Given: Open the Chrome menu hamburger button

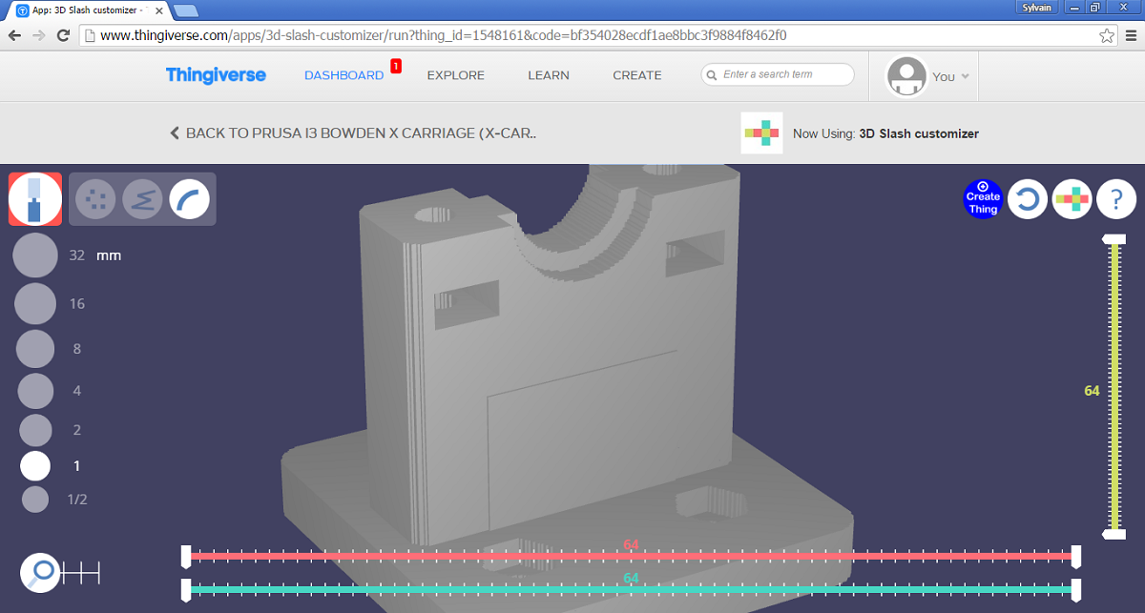Looking at the screenshot, I should (1129, 35).
